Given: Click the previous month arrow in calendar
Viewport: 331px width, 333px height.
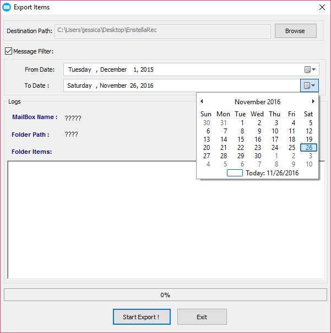Looking at the screenshot, I should point(202,101).
